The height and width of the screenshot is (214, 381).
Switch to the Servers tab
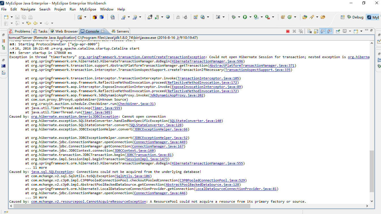click(x=120, y=31)
